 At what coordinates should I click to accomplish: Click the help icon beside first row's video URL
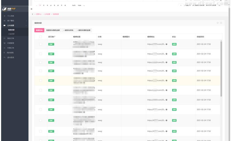(166, 44)
